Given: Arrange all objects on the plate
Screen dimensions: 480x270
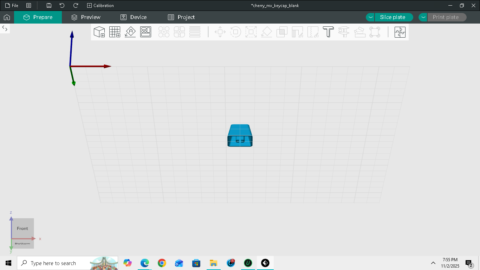Looking at the screenshot, I should [146, 32].
